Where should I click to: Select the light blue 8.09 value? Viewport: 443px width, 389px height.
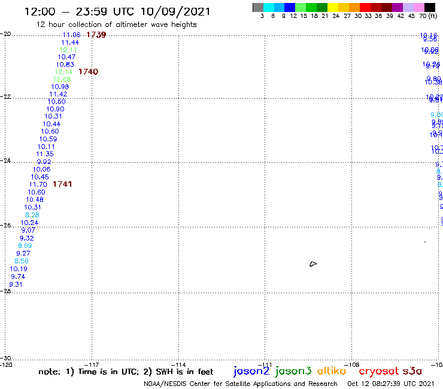pyautogui.click(x=25, y=246)
